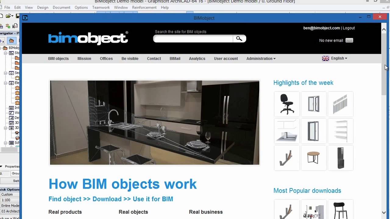The width and height of the screenshot is (390, 219).
Task: Open the wall shelving highlight object
Action: 340,131
